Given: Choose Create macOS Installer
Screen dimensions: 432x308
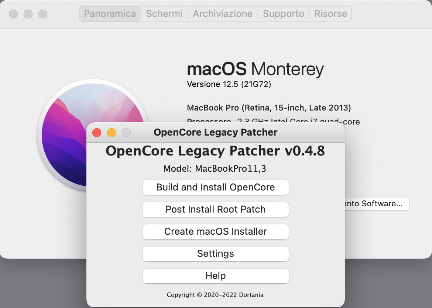Looking at the screenshot, I should click(x=216, y=231).
